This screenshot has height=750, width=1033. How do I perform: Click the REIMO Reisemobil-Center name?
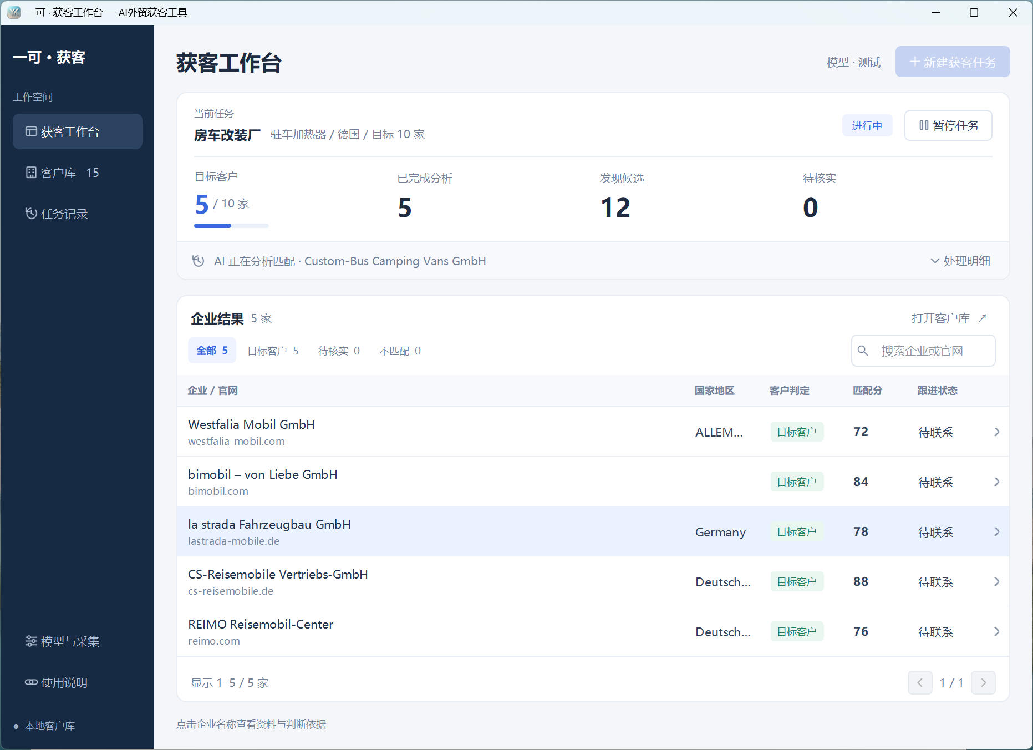(x=261, y=624)
